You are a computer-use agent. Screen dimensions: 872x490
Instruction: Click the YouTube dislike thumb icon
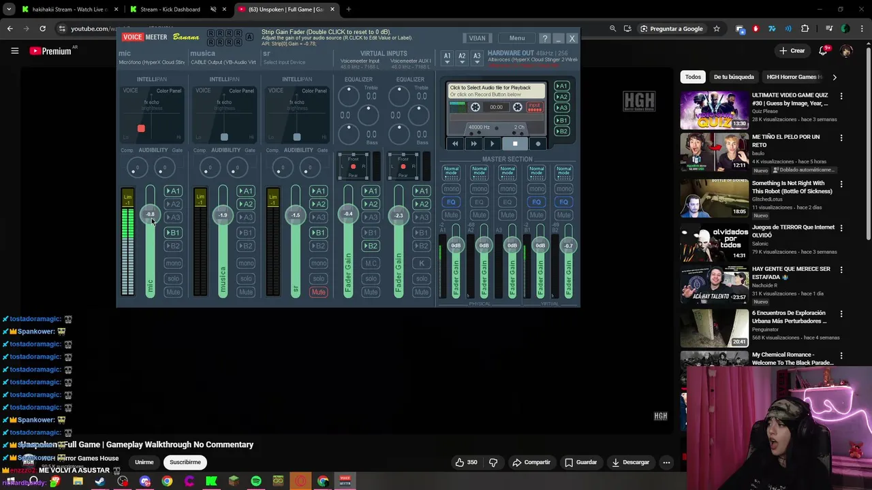pos(493,462)
